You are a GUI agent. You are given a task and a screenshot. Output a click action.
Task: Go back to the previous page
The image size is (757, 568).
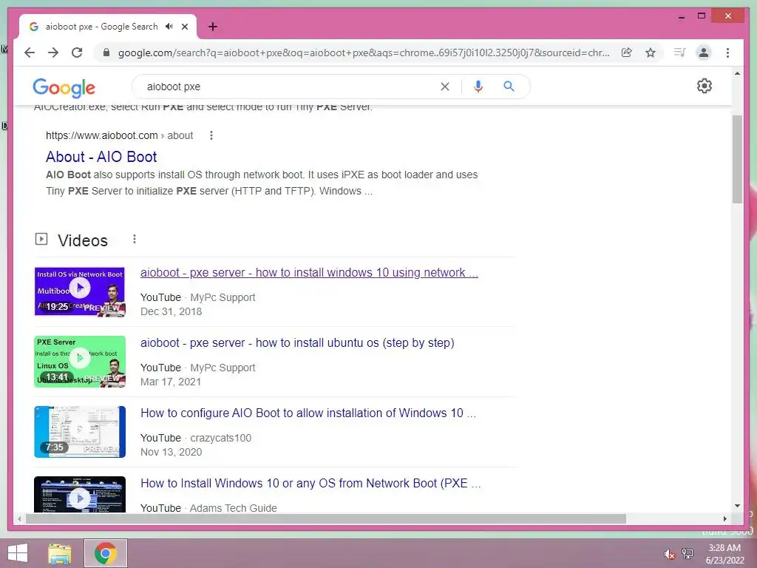coord(30,53)
